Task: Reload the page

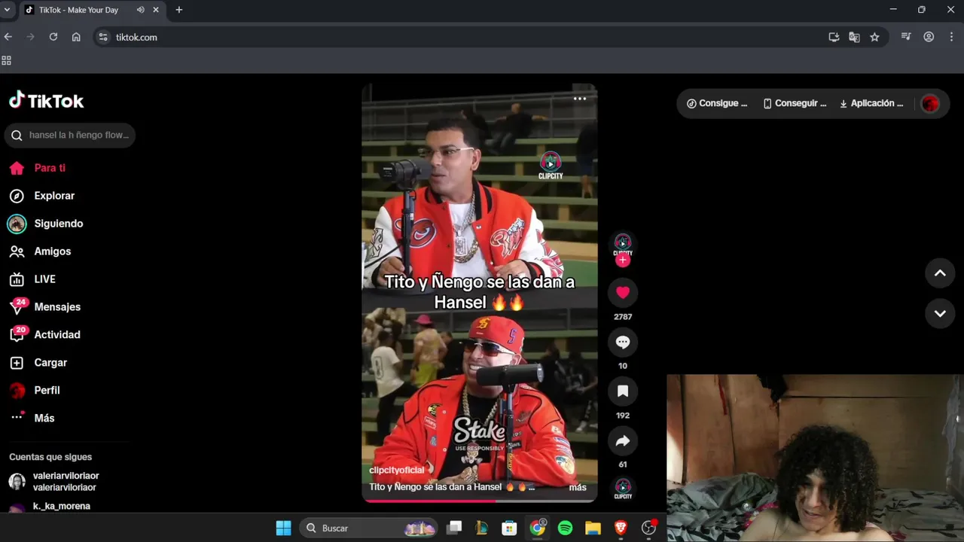Action: tap(53, 37)
